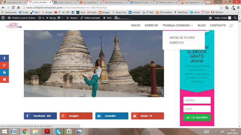The height and width of the screenshot is (135, 241).
Task: Open Skype from the Windows taskbar
Action: (x=58, y=131)
